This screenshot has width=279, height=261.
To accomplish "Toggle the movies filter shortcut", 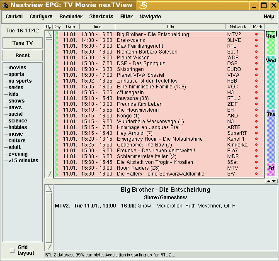I will [x=17, y=68].
